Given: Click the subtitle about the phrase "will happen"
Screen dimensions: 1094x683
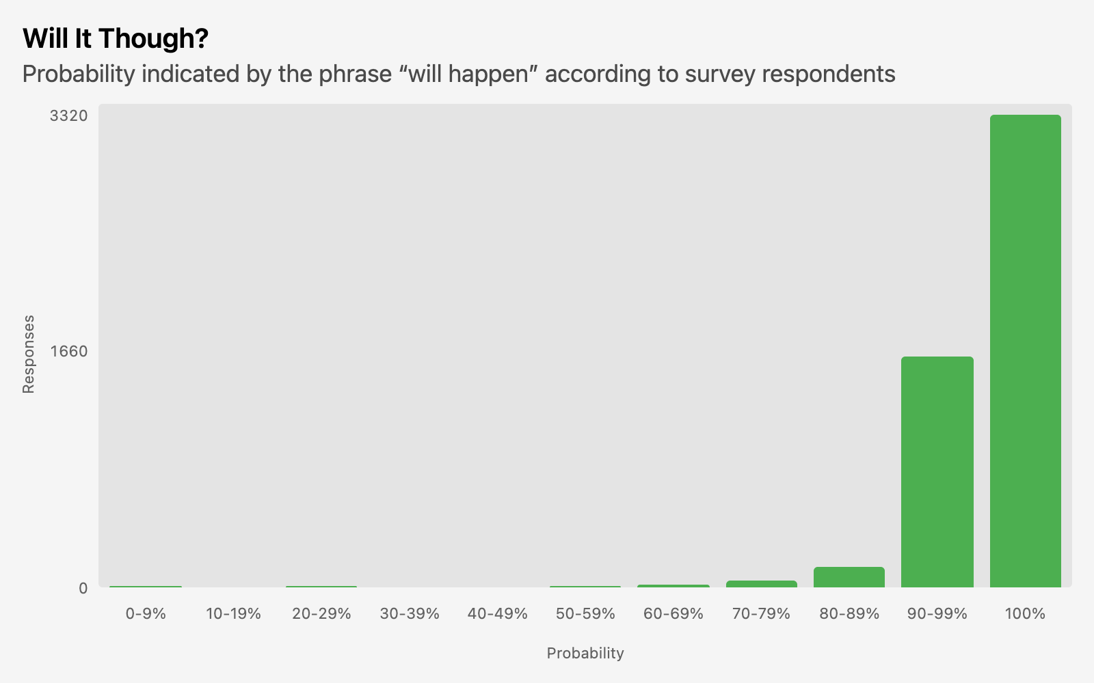Looking at the screenshot, I should coord(458,74).
